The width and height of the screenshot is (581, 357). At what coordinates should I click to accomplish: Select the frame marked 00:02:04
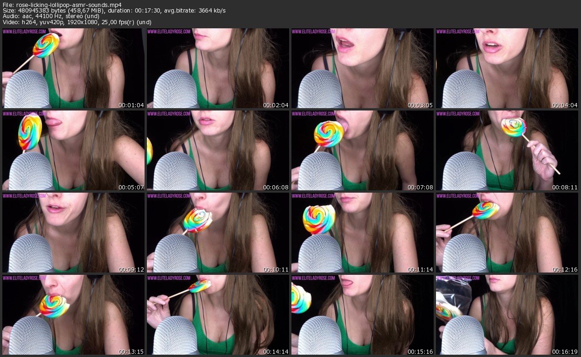point(218,68)
